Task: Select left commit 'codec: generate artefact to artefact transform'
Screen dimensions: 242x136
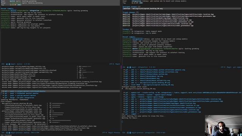Action: point(26,20)
